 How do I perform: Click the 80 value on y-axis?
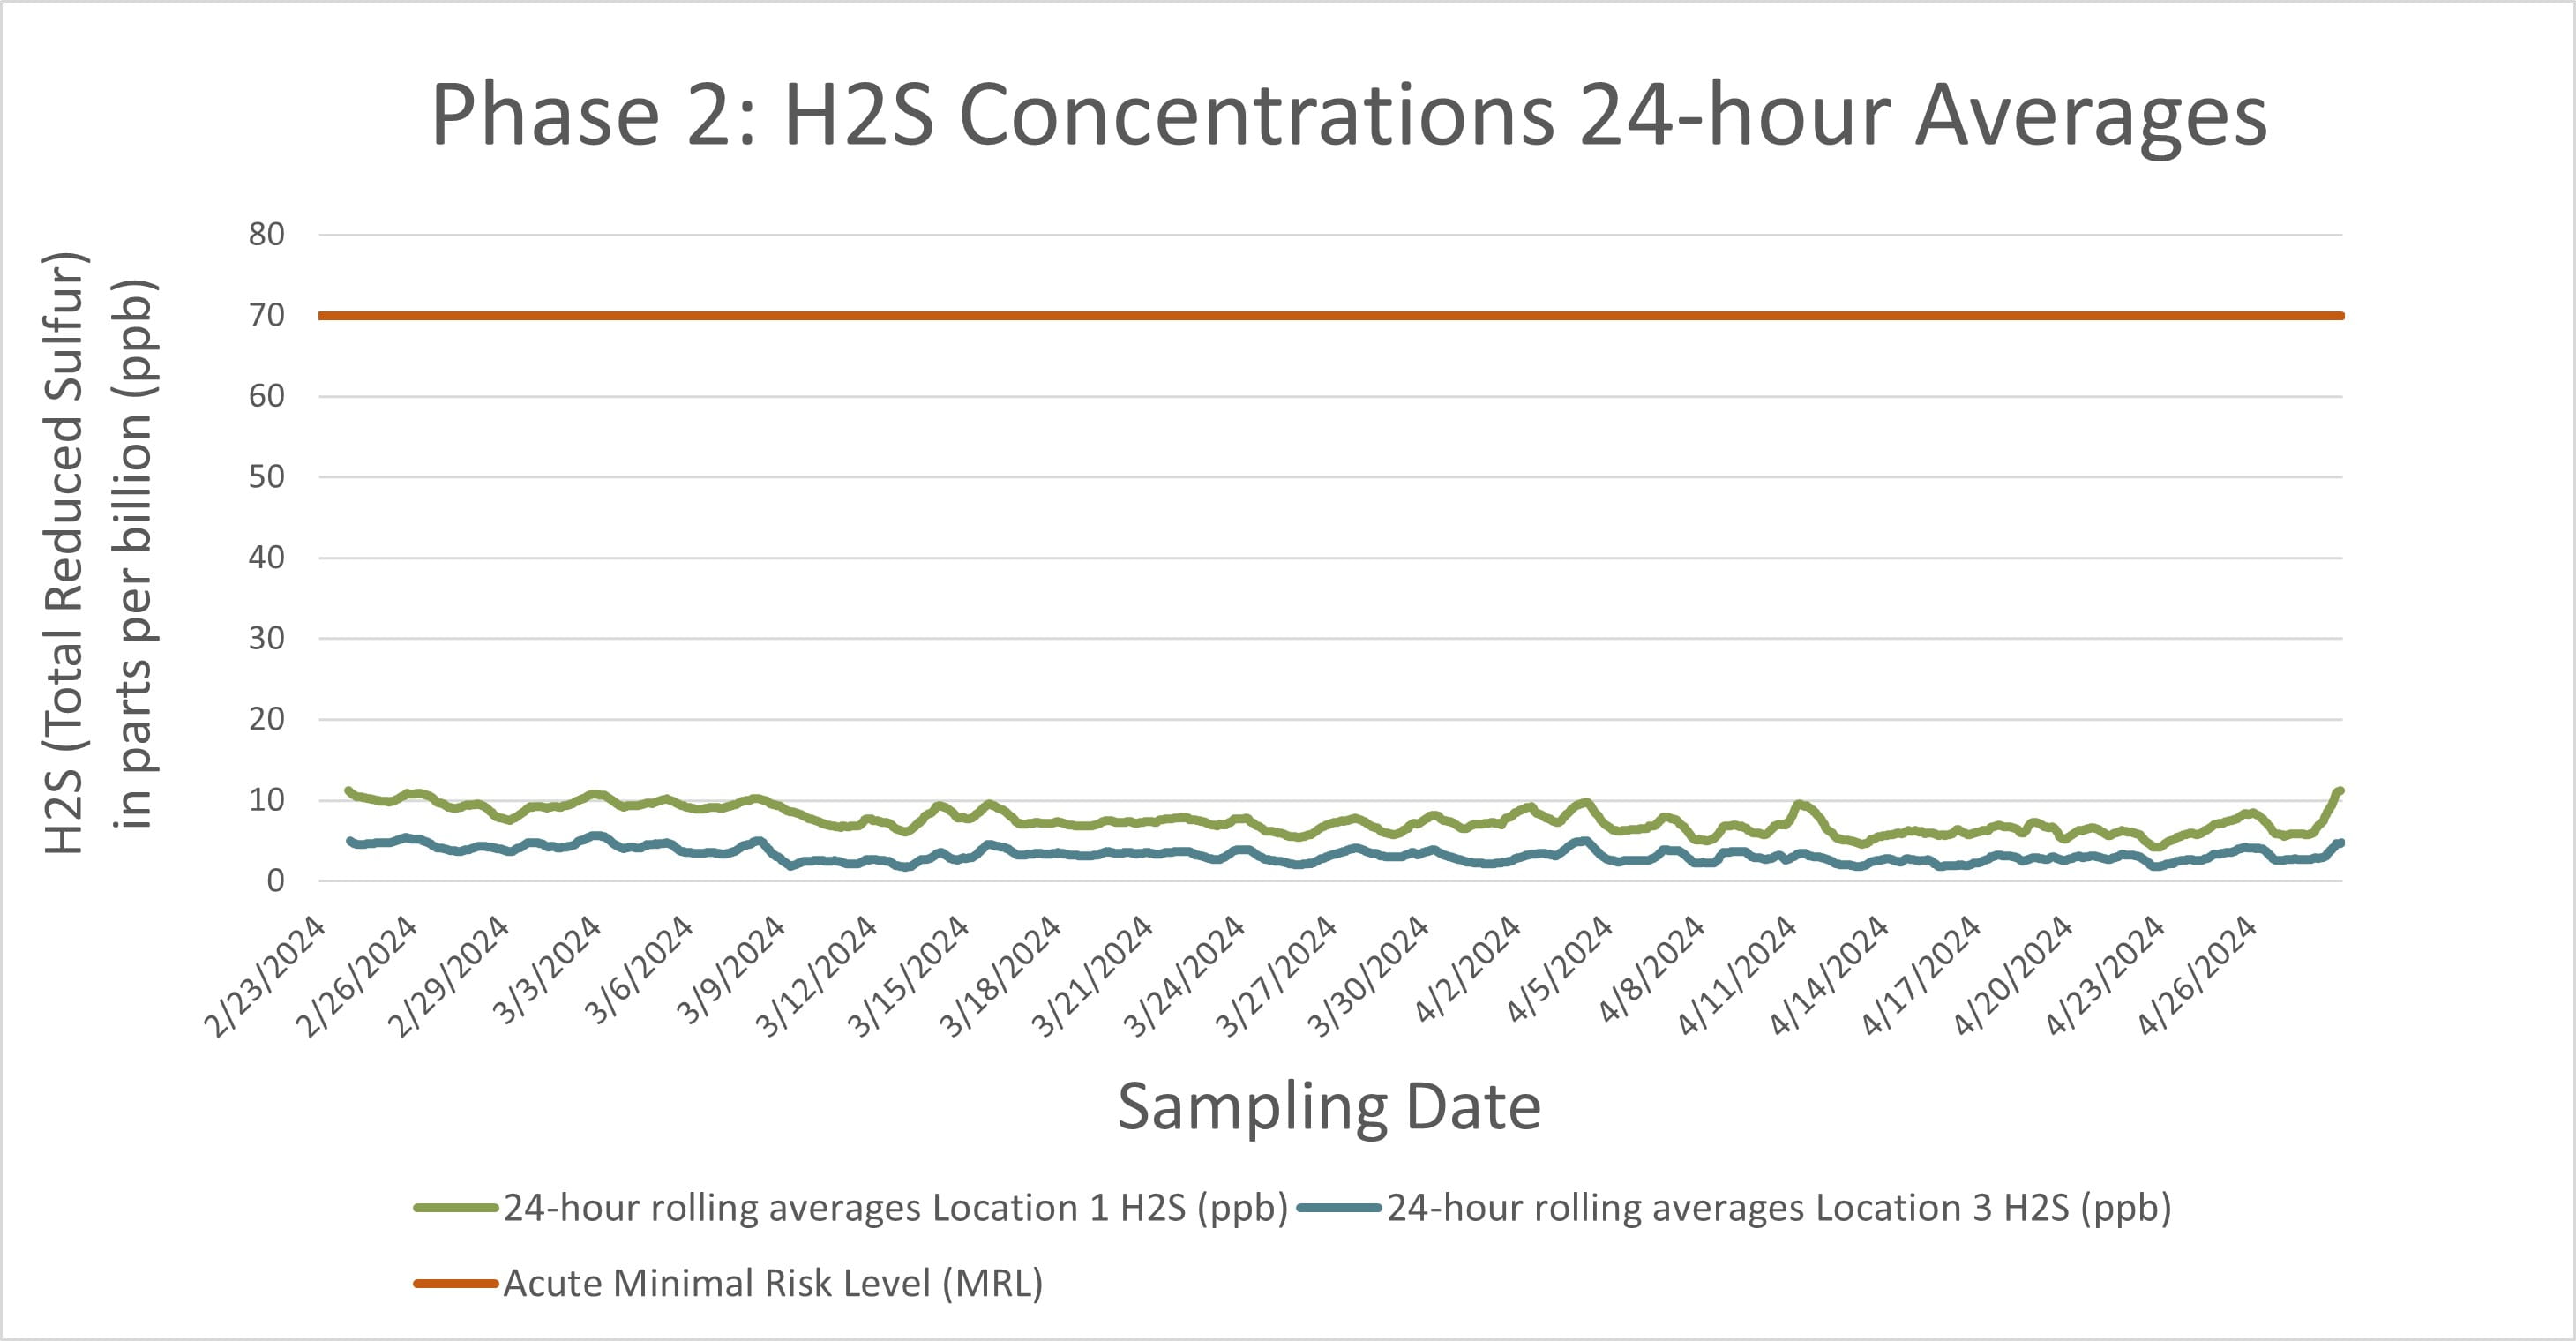(266, 235)
